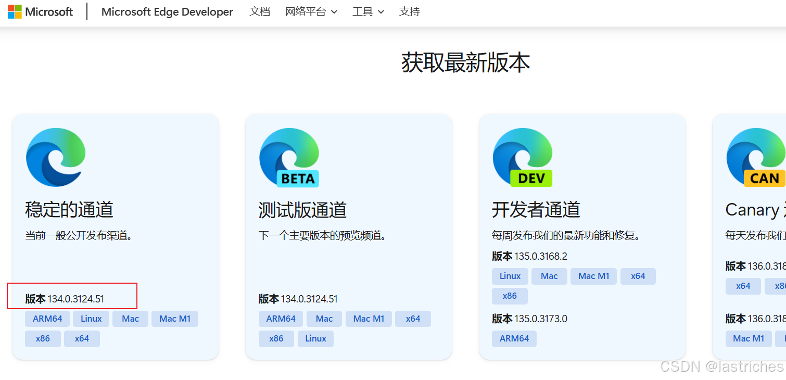Viewport: 786px width, 380px height.
Task: Download ARM64 driver in 测试版通道 card
Action: coord(281,319)
